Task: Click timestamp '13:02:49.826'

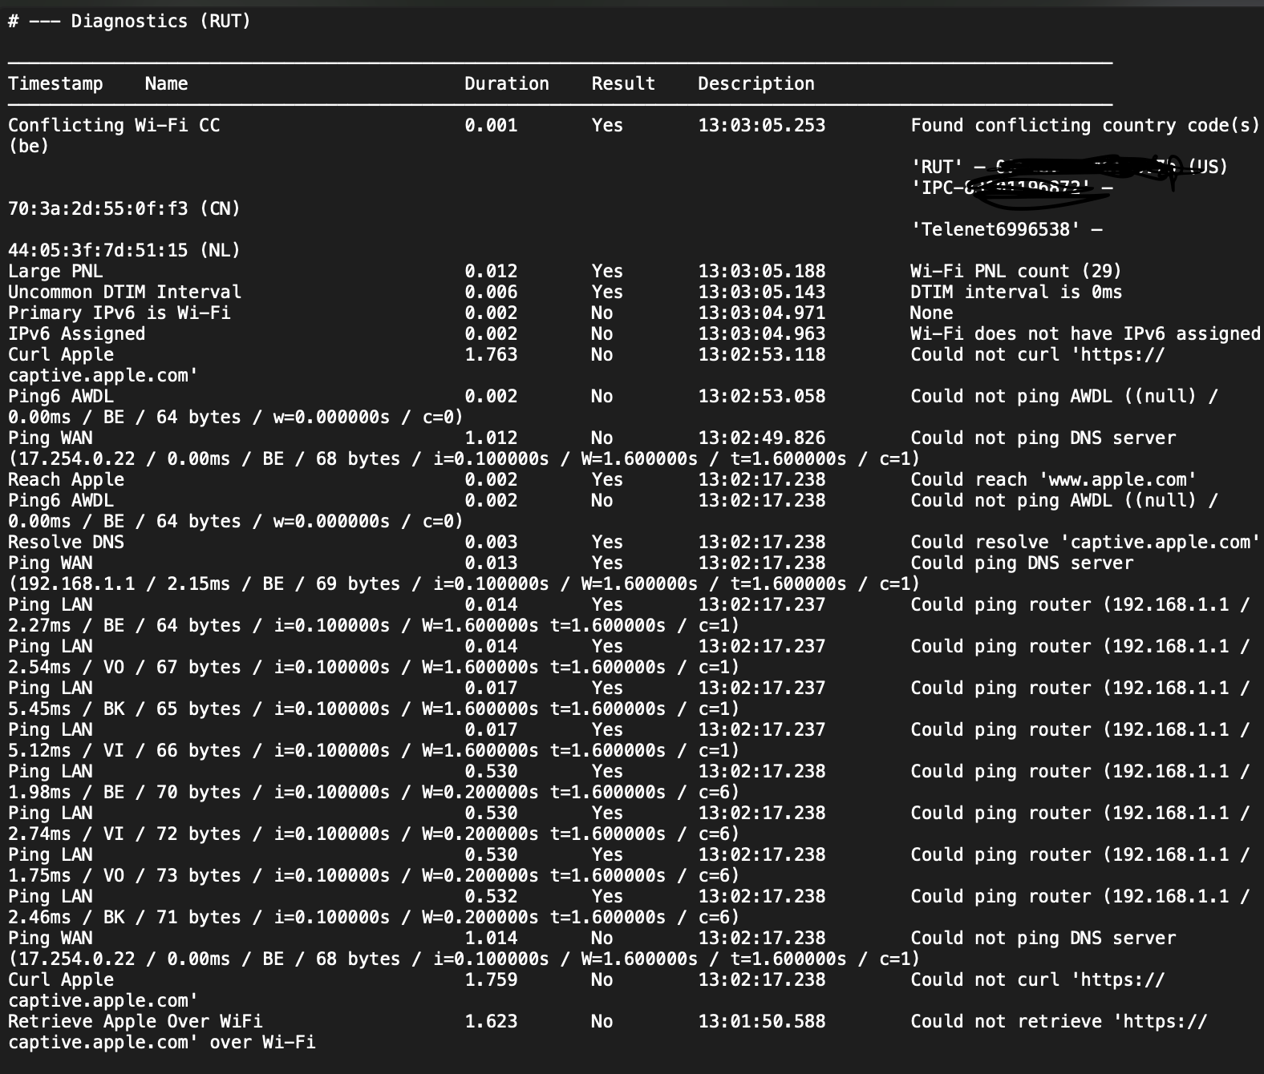Action: 761,438
